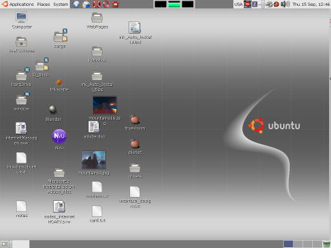Switch to the first workspace
The height and width of the screenshot is (248, 331).
click(288, 244)
